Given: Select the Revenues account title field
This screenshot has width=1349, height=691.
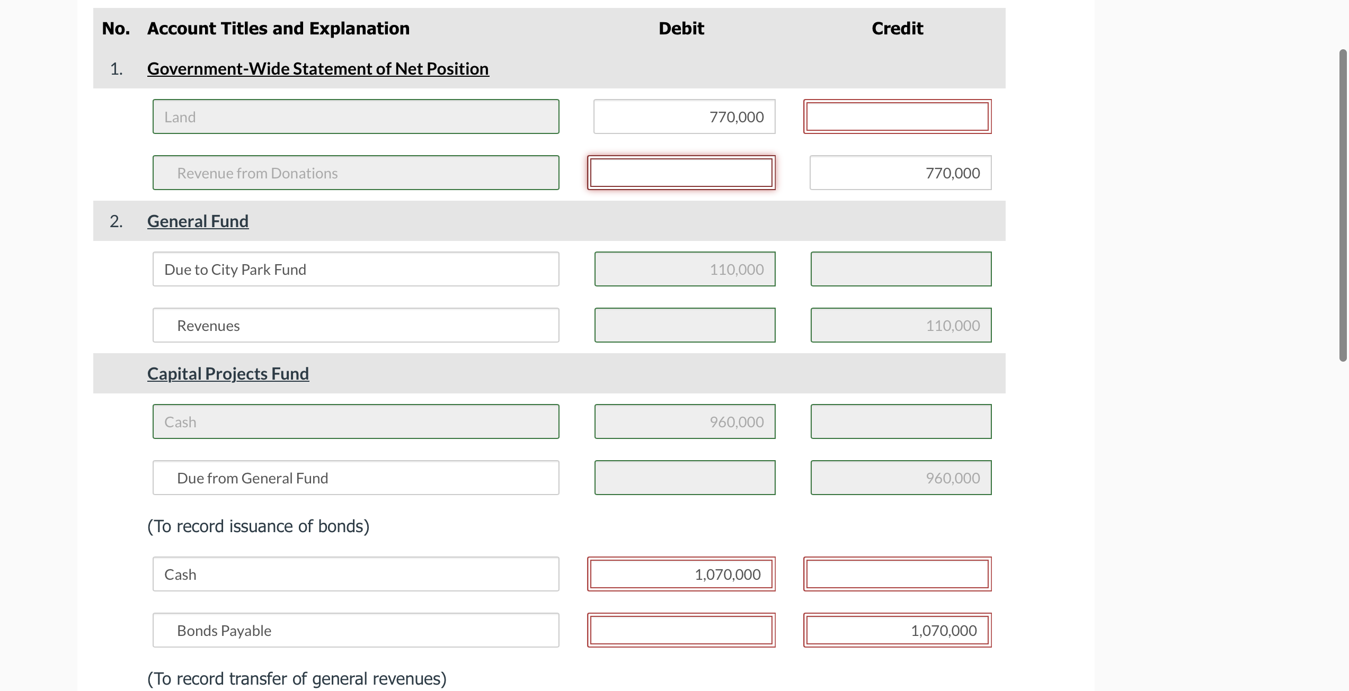Looking at the screenshot, I should pyautogui.click(x=356, y=325).
